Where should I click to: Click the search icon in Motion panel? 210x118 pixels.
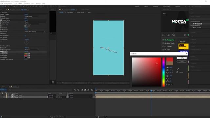tap(174, 35)
